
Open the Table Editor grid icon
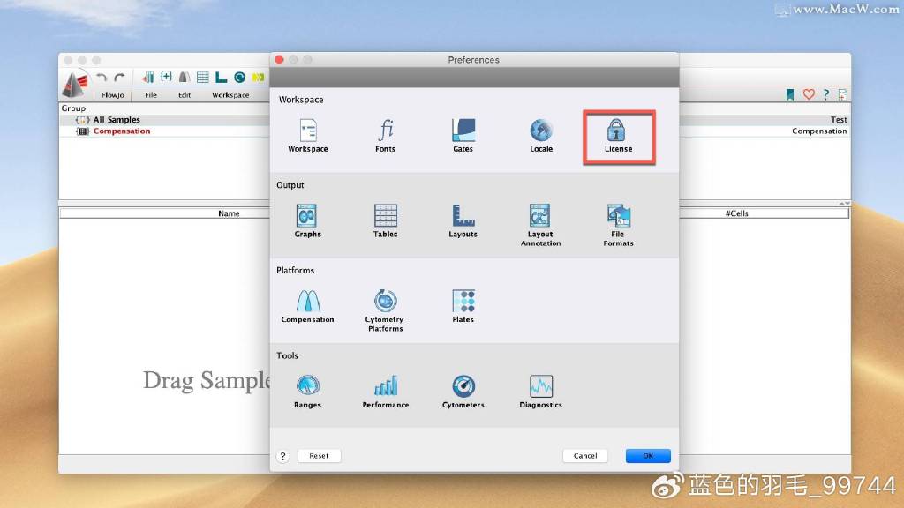click(x=203, y=78)
